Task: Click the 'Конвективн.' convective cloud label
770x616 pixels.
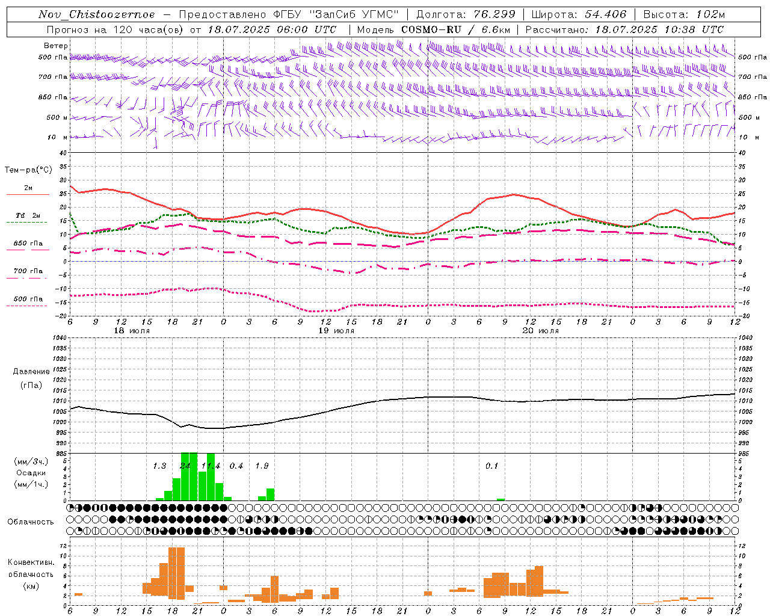Action: click(x=31, y=562)
